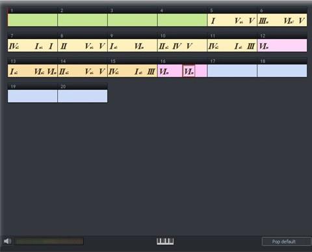Open the piano keyboard icon
Image resolution: width=312 pixels, height=252 pixels.
165,241
